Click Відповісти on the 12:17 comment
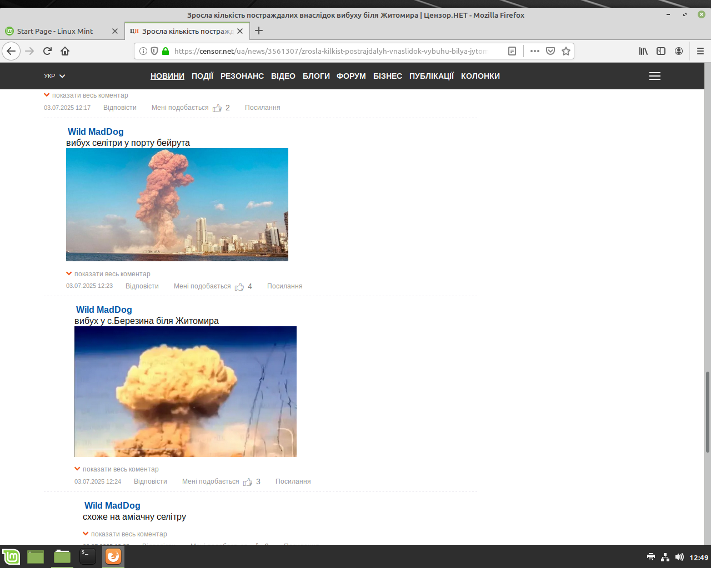 (120, 108)
